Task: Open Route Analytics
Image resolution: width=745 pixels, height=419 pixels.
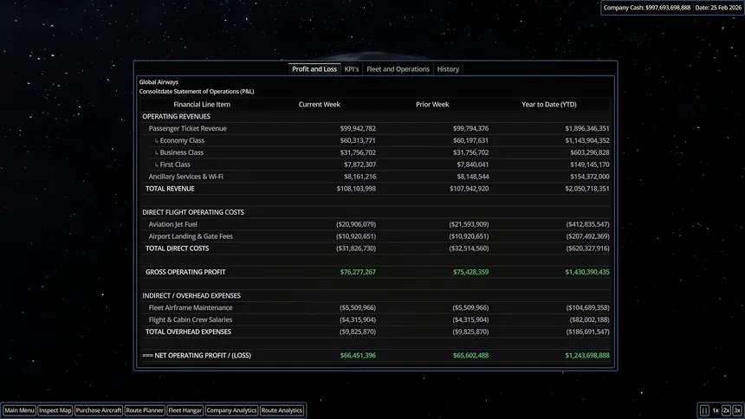Action: tap(282, 410)
